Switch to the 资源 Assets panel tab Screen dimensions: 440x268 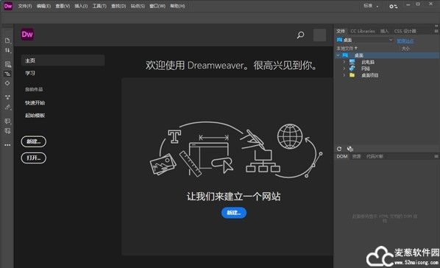[356, 156]
